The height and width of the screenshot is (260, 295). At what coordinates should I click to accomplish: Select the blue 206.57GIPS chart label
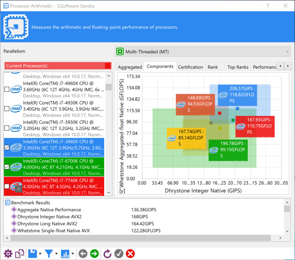pos(237,95)
